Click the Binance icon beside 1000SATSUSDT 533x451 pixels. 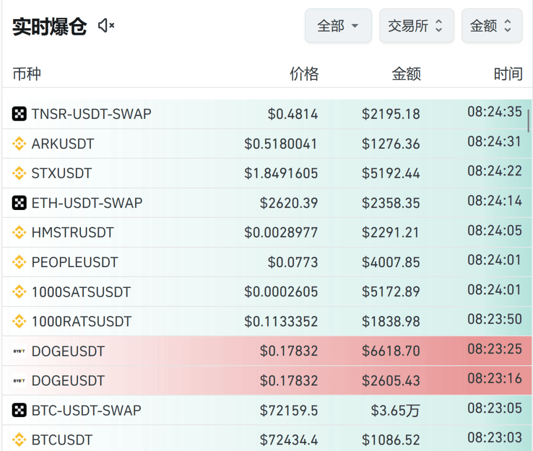[x=19, y=291]
